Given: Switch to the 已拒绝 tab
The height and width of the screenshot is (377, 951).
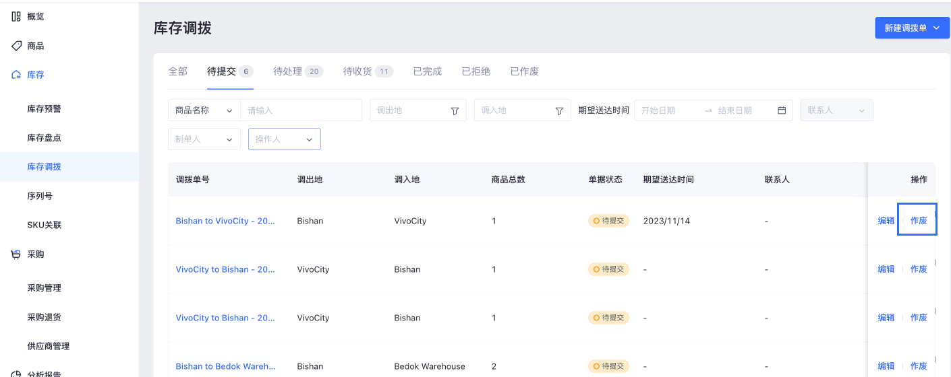Looking at the screenshot, I should tap(476, 71).
